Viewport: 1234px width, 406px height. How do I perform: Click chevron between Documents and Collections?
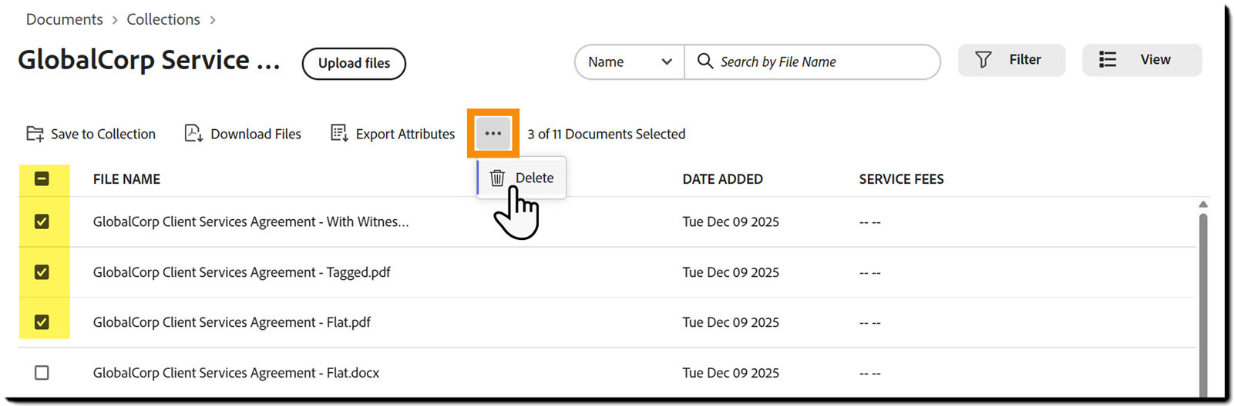[x=115, y=20]
